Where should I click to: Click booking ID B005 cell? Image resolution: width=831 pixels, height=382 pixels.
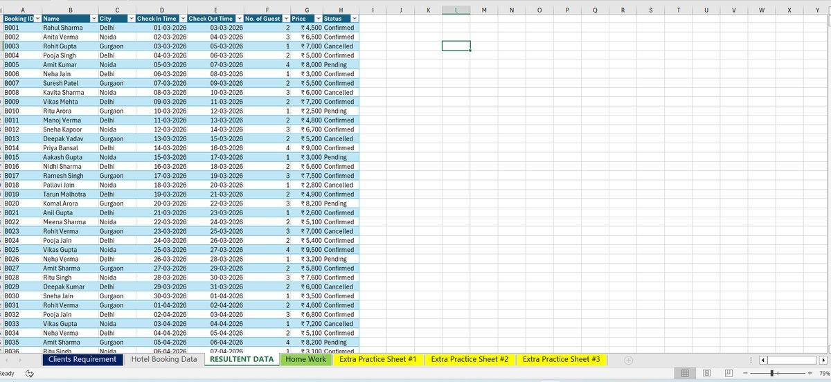click(21, 64)
